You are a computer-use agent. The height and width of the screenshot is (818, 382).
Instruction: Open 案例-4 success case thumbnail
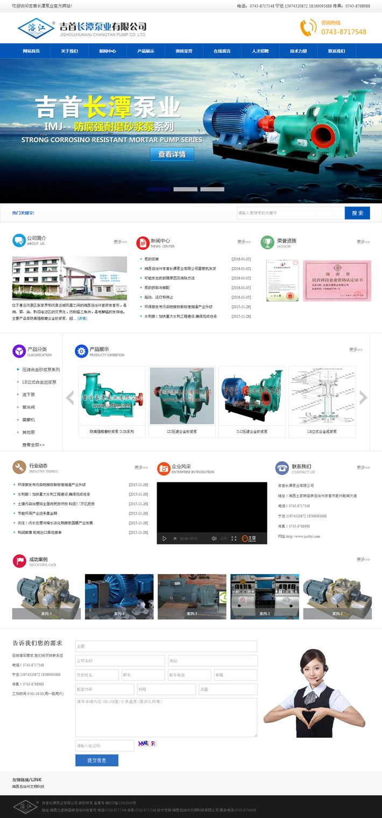119,597
